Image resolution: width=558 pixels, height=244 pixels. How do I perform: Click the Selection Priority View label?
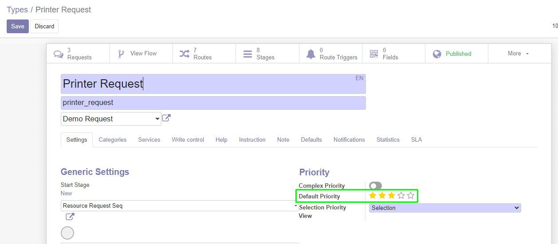pos(322,212)
